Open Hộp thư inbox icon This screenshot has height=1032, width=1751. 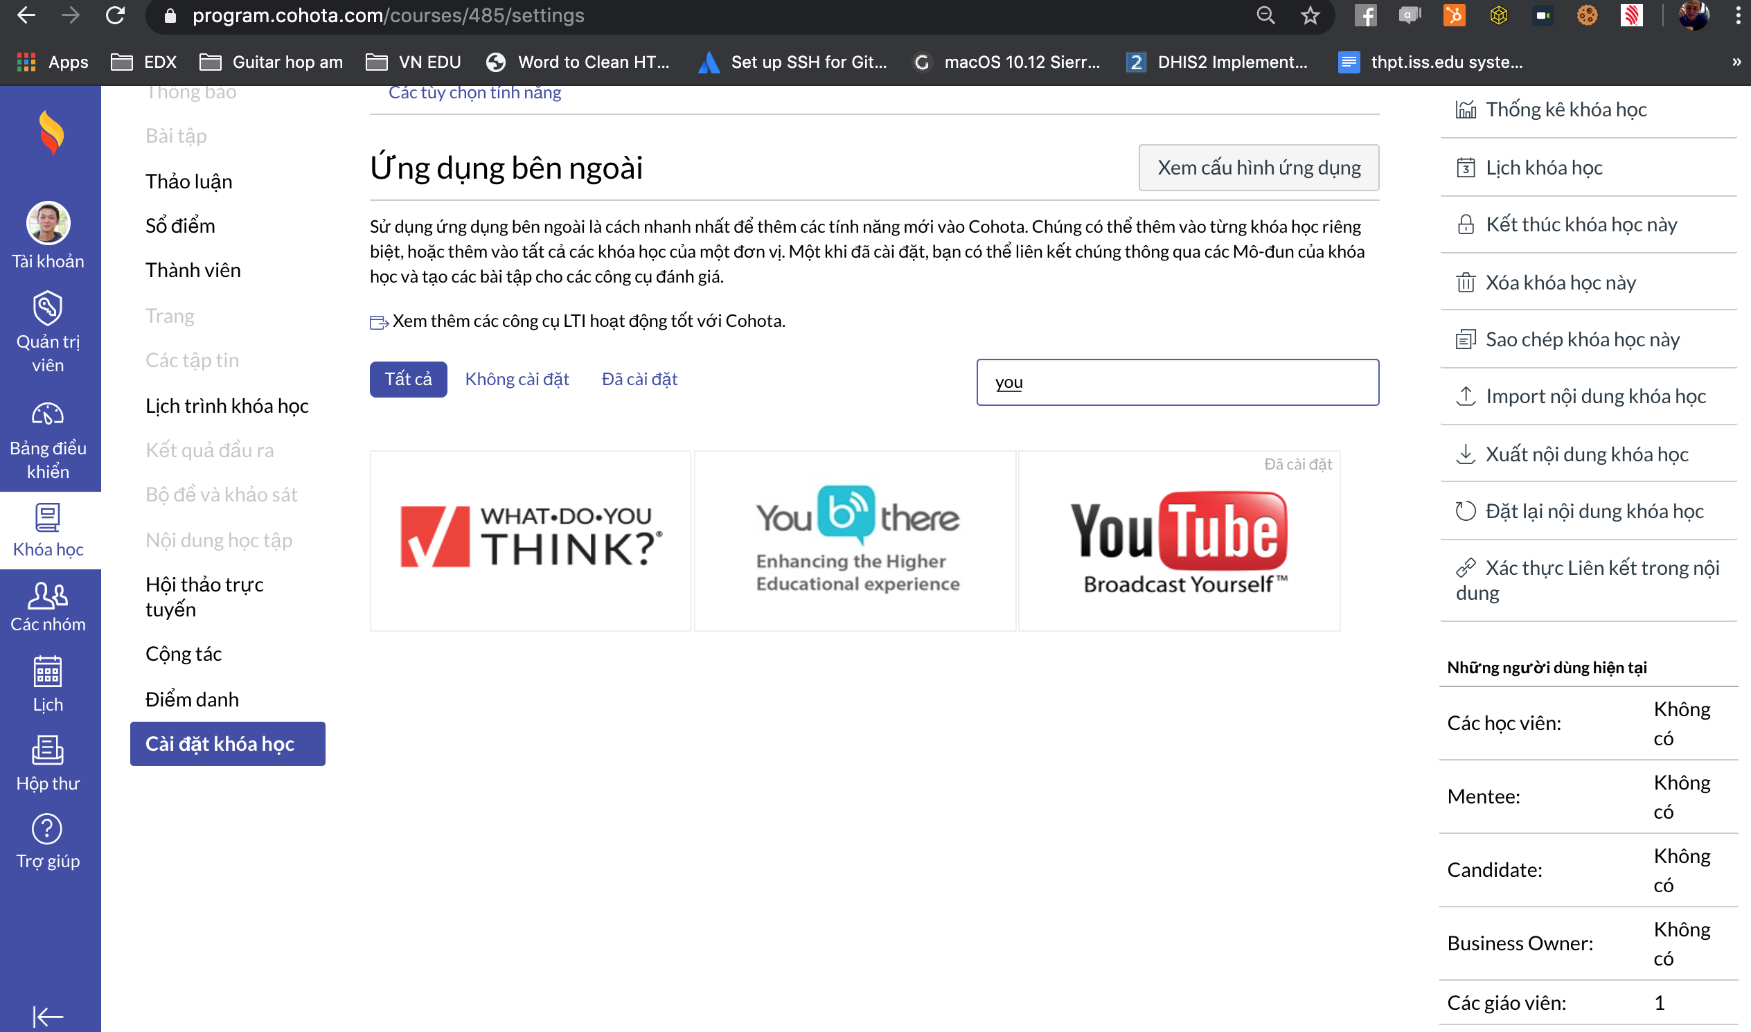[48, 763]
